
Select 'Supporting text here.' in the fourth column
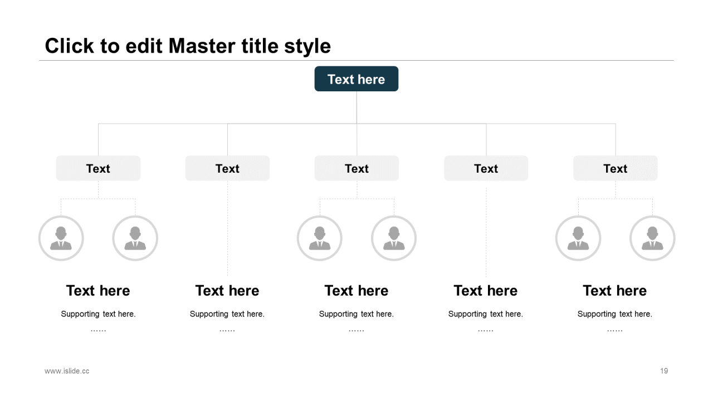(486, 314)
